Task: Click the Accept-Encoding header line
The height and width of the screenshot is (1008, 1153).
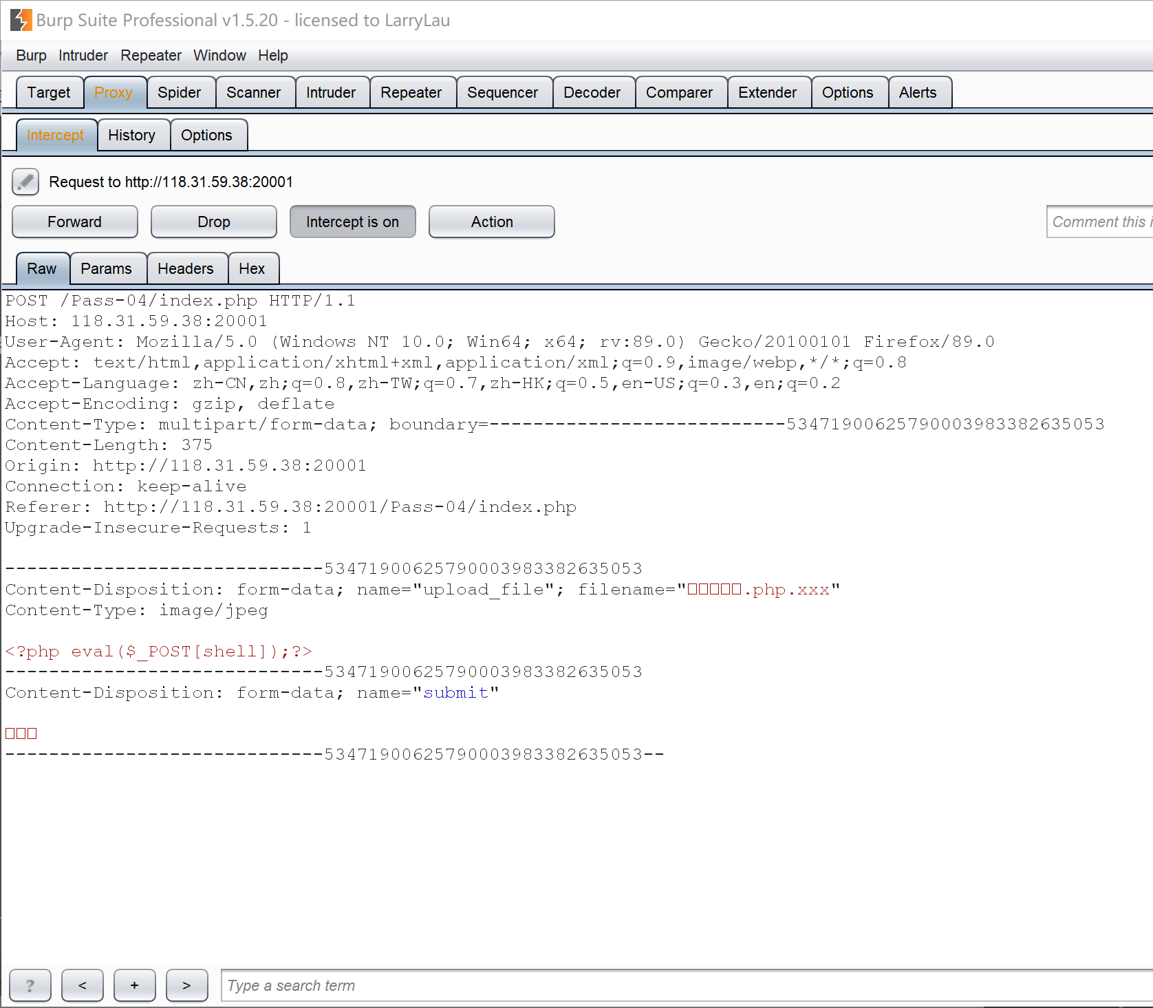Action: tap(170, 404)
